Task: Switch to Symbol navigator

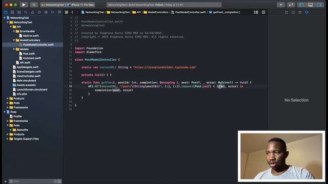Action: point(19,12)
